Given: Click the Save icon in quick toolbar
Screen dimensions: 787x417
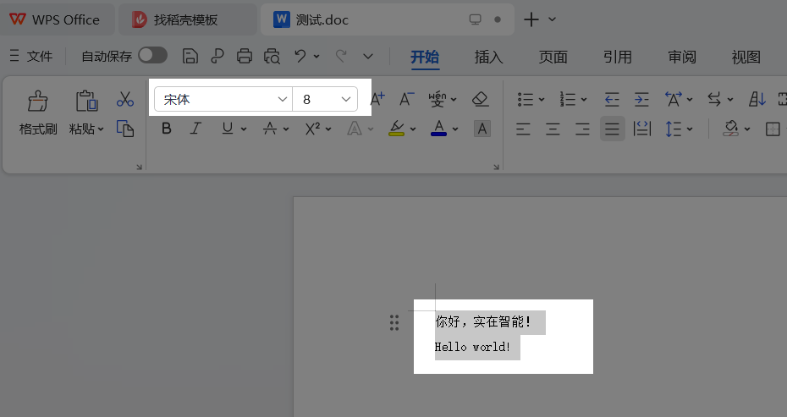Looking at the screenshot, I should (x=190, y=56).
